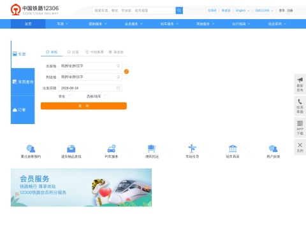306x229 pixels.
Task: Open the 会员服务 membership banner
Action: (x=81, y=188)
